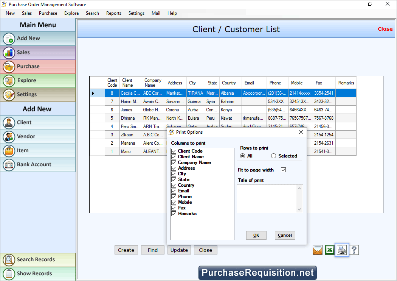Uncheck the Remarks column checkbox
The width and height of the screenshot is (397, 281).
coord(174,214)
